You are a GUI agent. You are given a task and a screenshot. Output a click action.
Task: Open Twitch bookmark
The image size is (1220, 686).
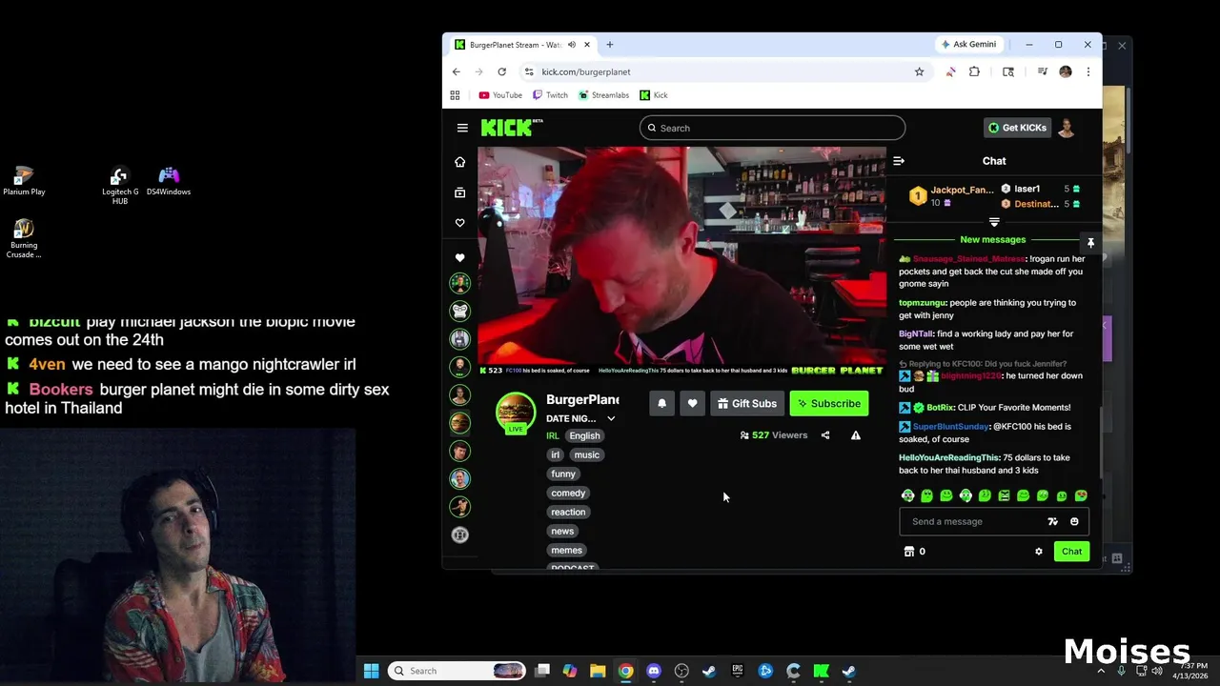point(550,95)
